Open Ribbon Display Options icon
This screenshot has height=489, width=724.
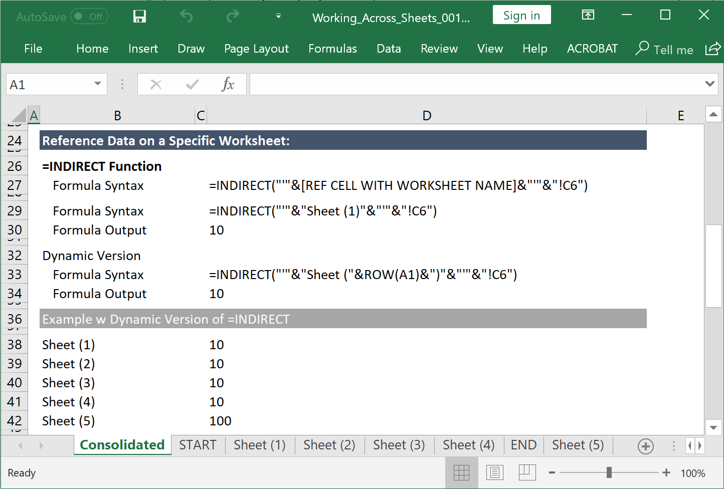pos(588,15)
